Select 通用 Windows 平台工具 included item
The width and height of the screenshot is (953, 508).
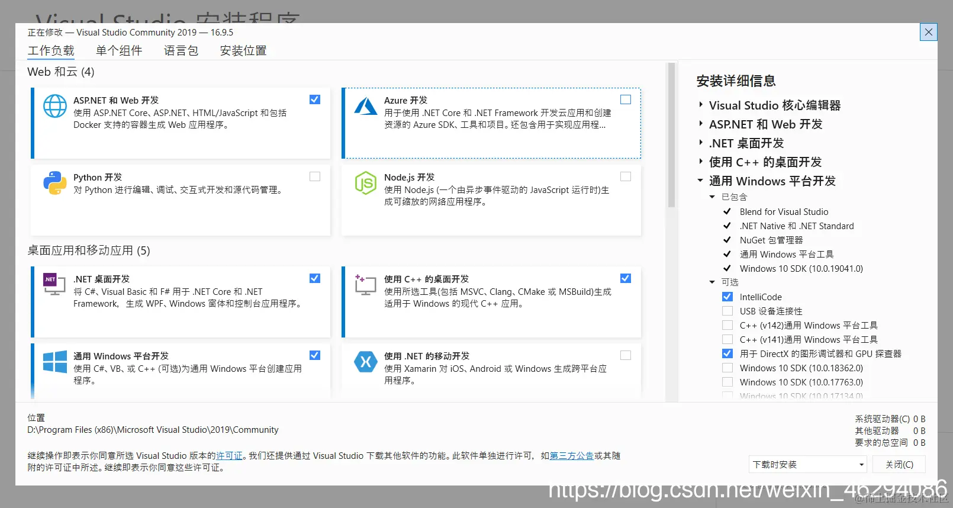(787, 254)
